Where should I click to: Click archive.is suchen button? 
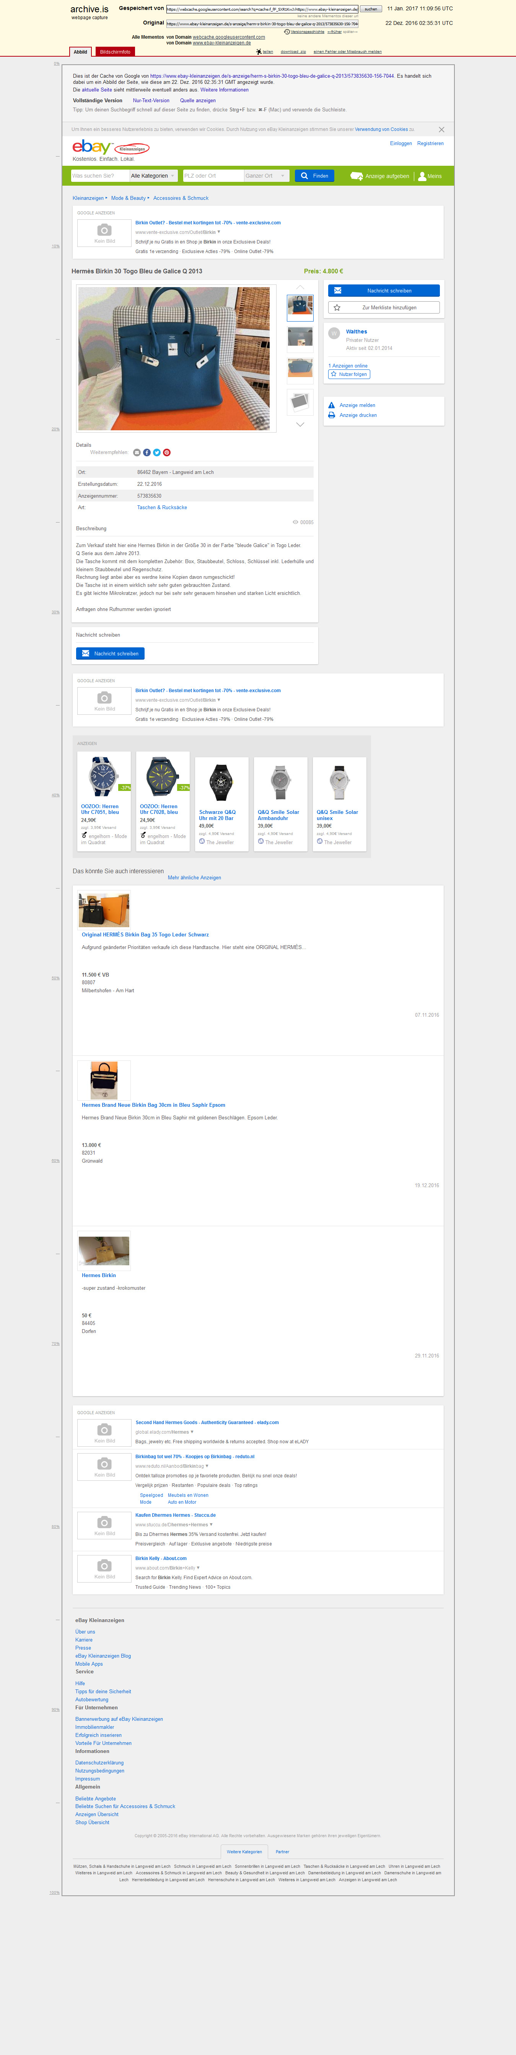tap(371, 9)
